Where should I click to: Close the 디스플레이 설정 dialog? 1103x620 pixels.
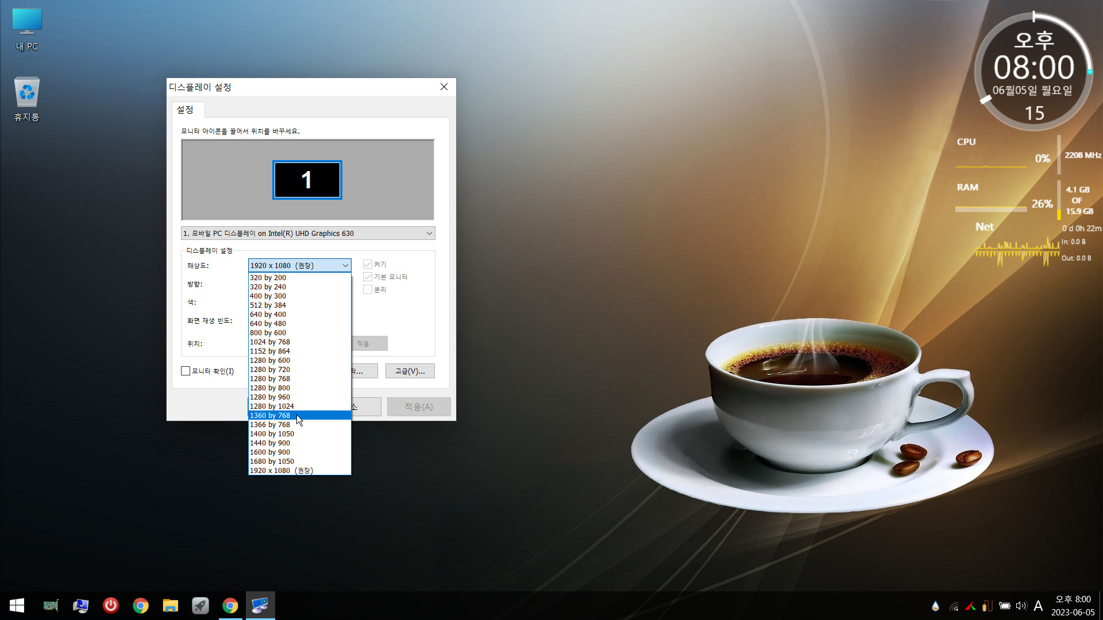click(444, 87)
